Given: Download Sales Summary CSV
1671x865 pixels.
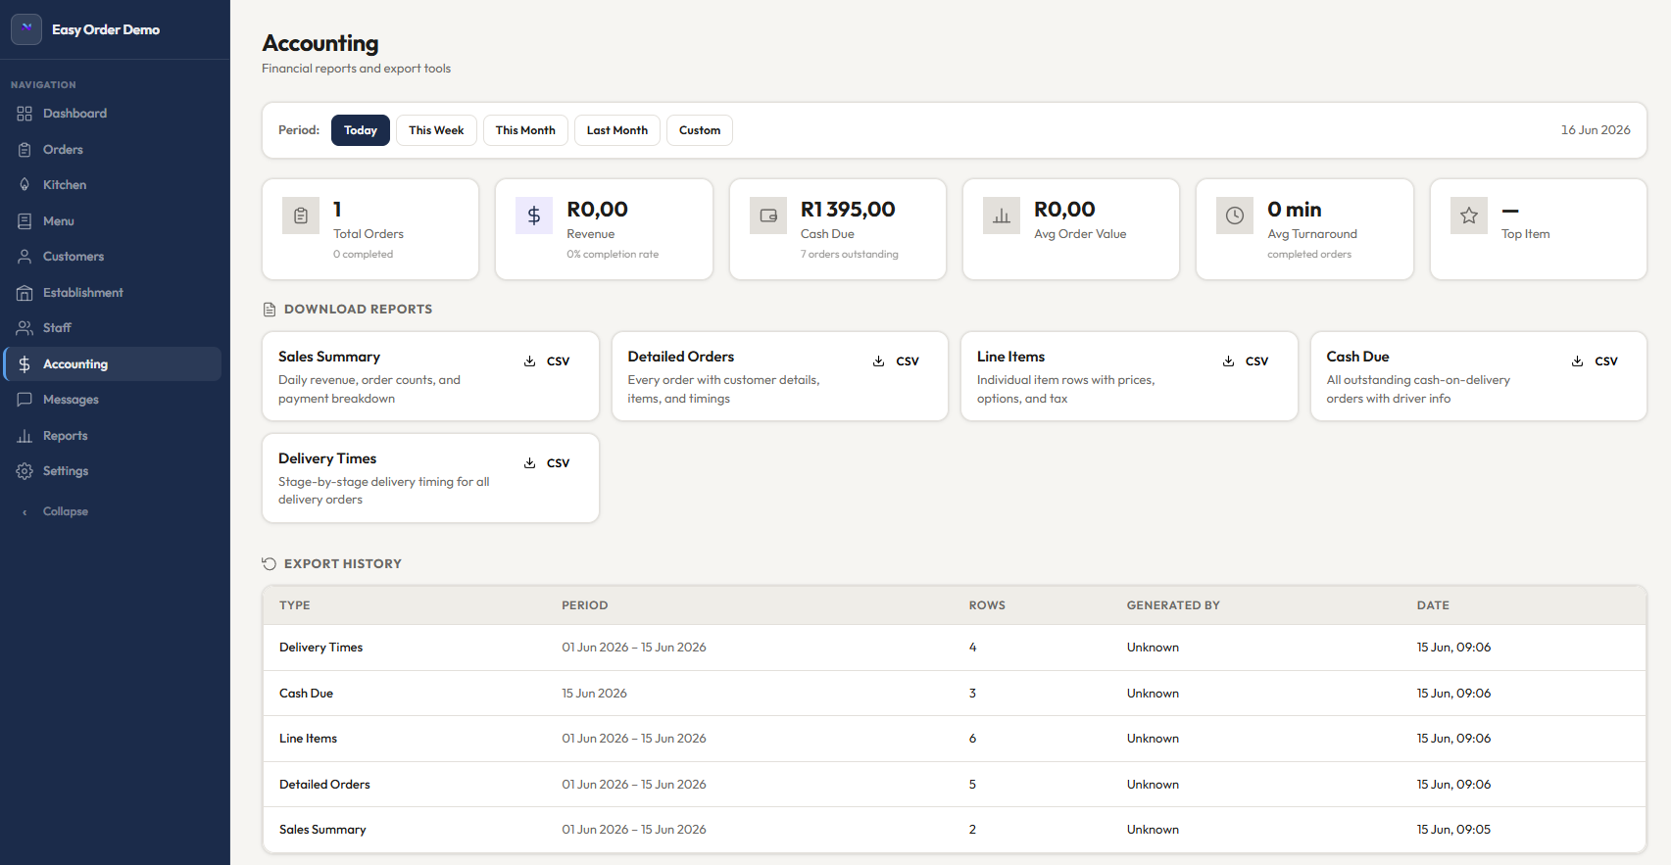Looking at the screenshot, I should 547,361.
